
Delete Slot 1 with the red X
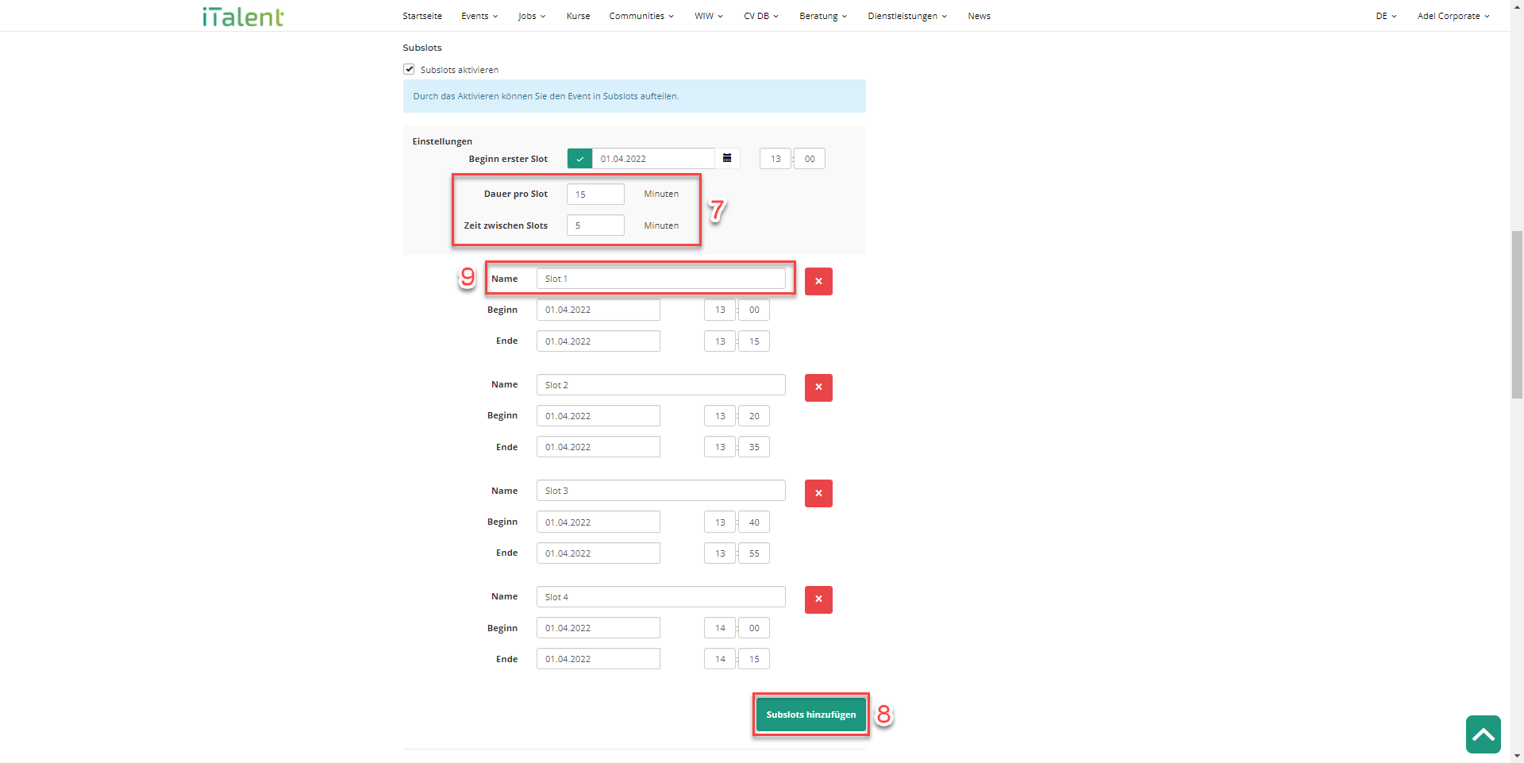point(818,281)
